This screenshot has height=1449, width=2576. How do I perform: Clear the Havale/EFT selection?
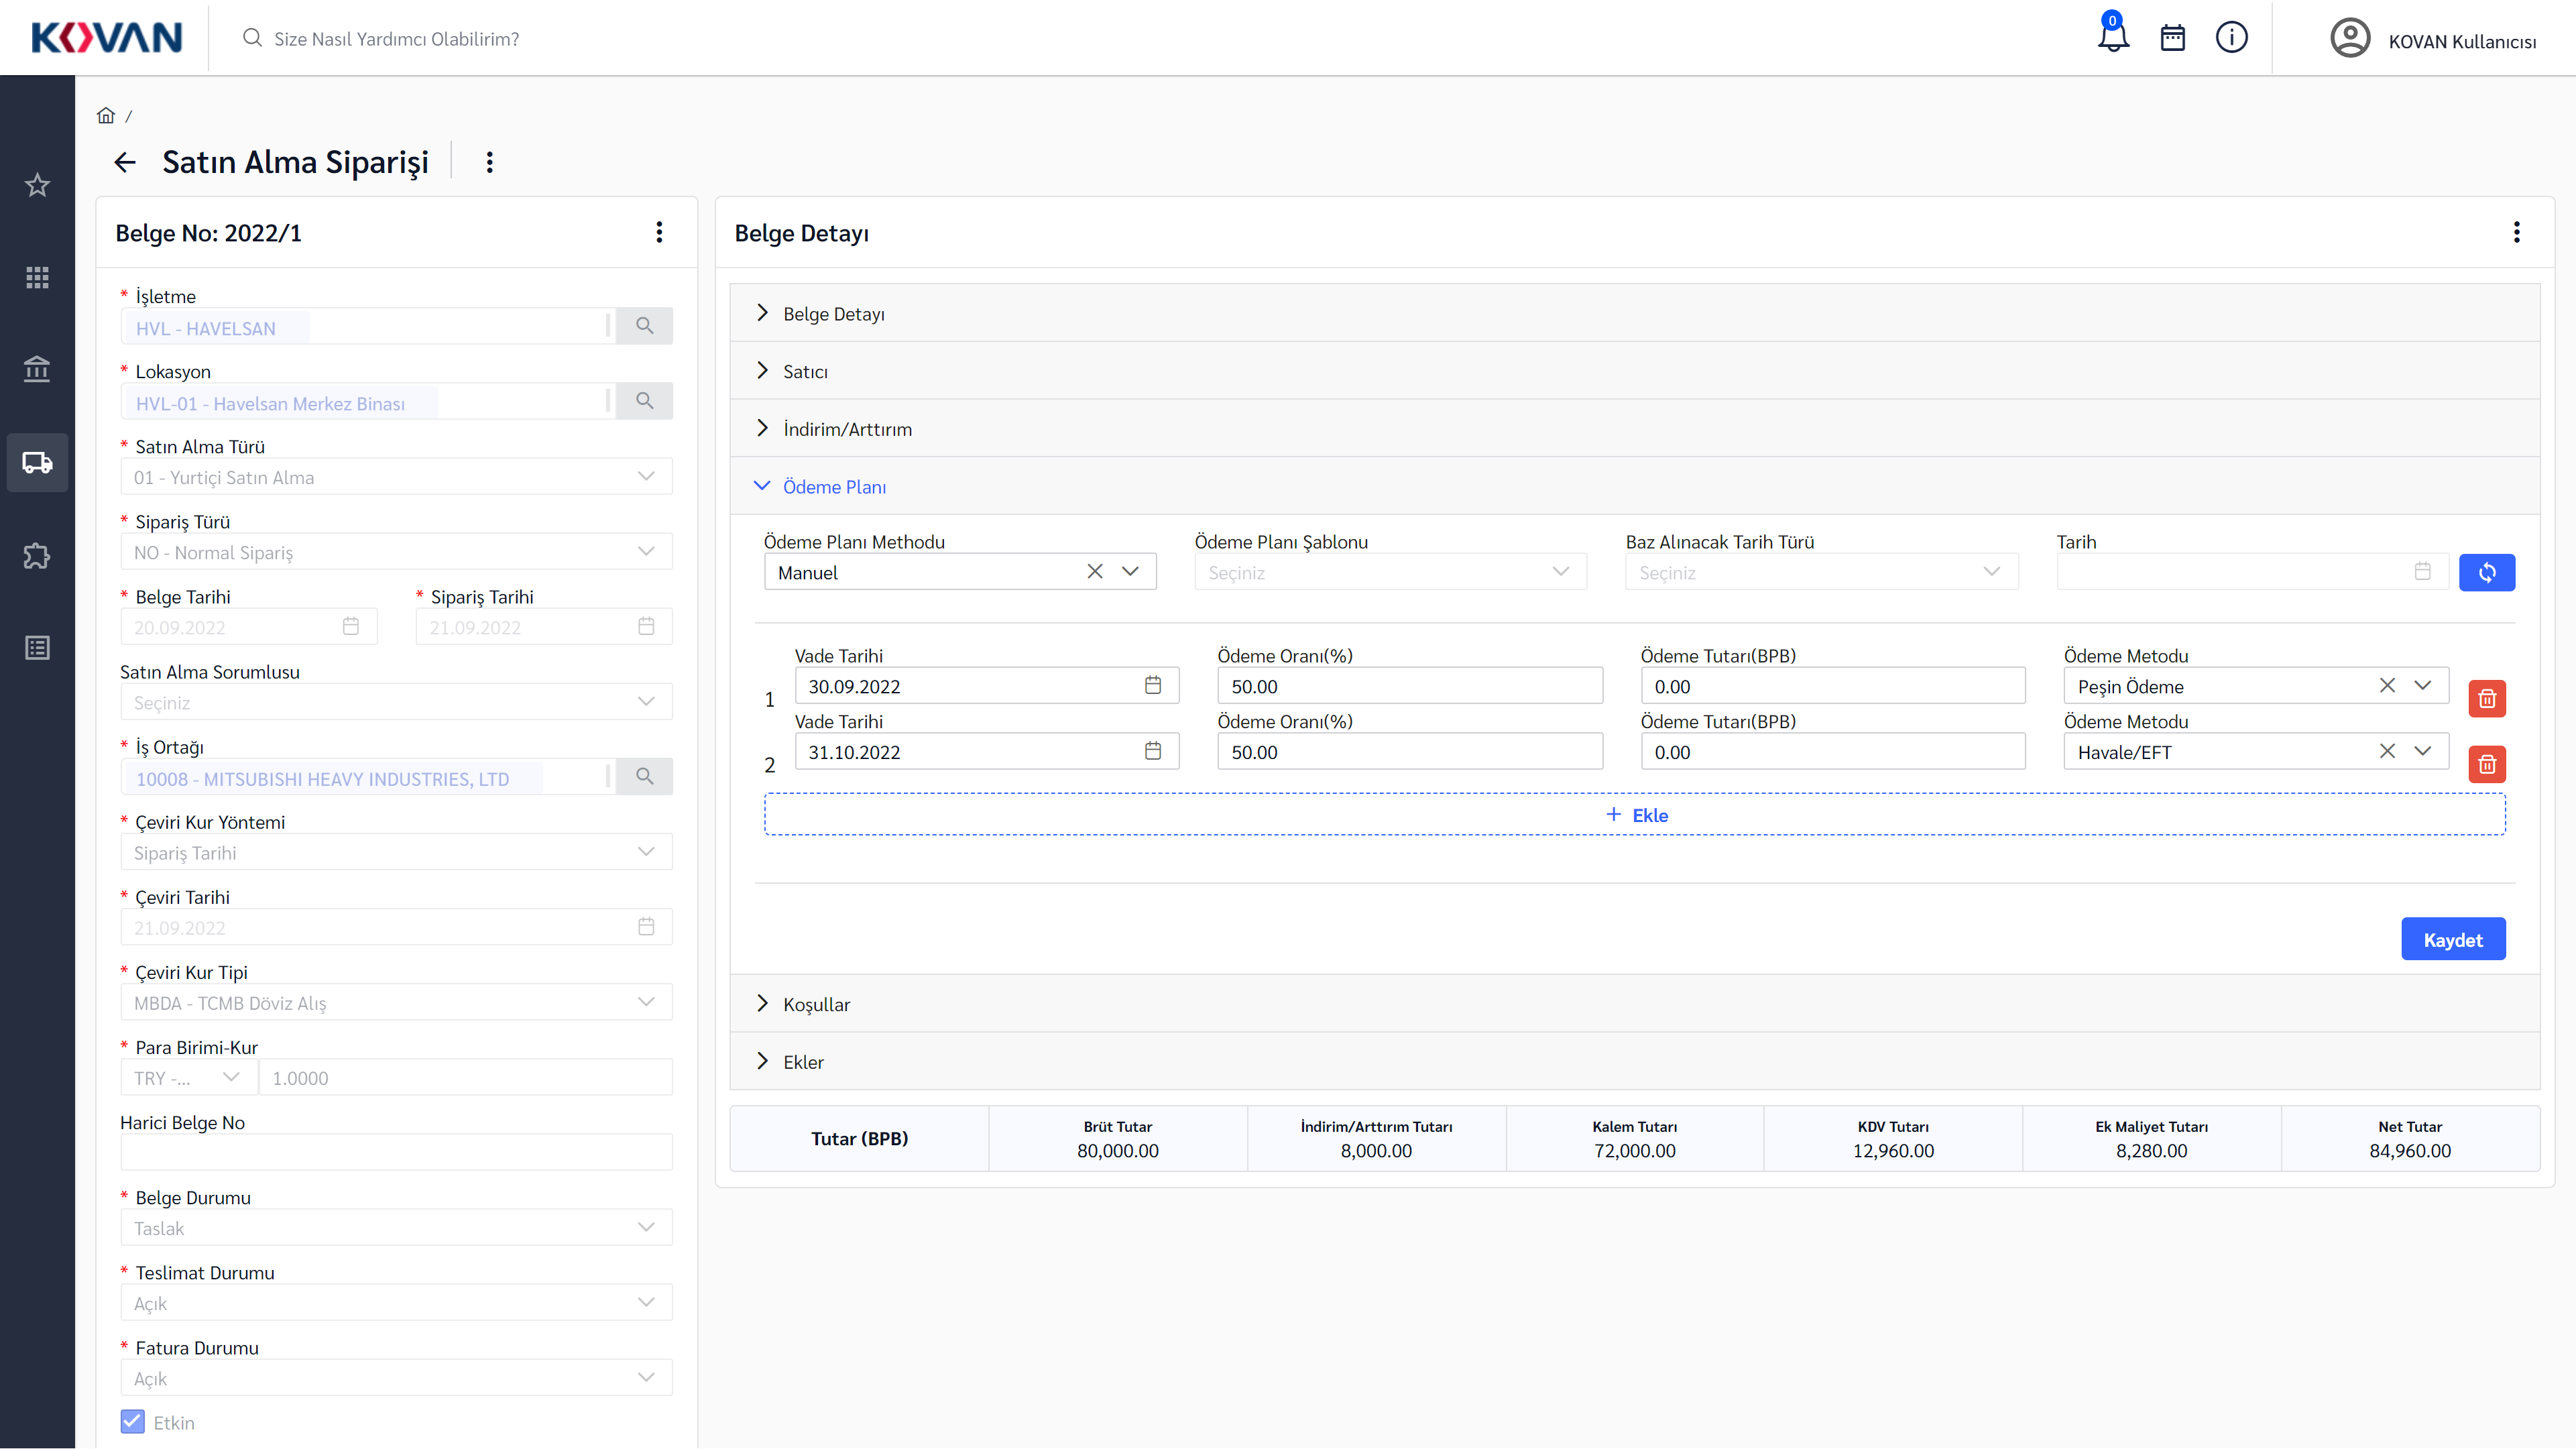2387,751
